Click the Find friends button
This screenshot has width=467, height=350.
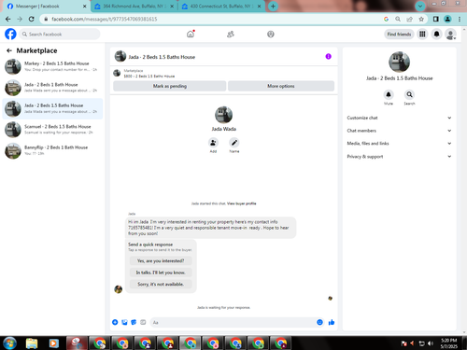tap(399, 35)
